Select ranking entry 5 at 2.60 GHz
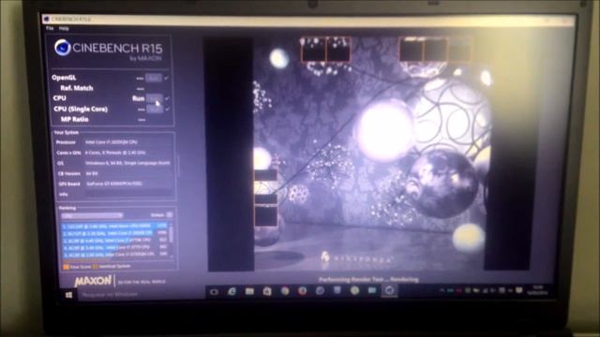The image size is (600, 337). click(x=114, y=254)
